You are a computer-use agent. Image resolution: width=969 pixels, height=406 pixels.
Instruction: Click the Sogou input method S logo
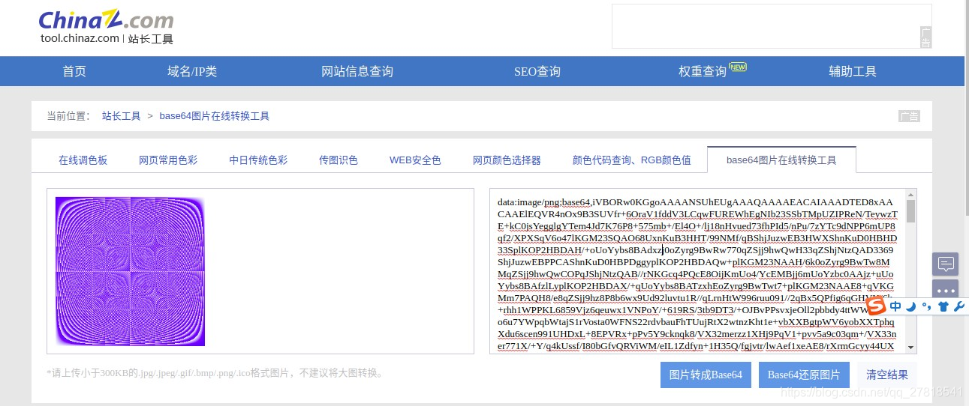876,306
